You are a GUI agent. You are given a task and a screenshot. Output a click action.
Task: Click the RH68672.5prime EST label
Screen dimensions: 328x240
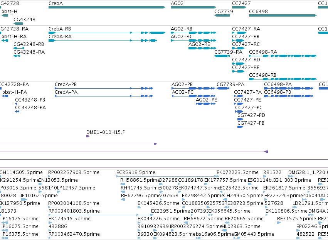pos(204,219)
